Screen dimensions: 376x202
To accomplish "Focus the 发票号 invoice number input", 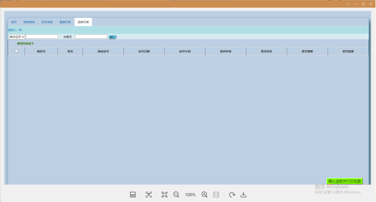I will tap(91, 37).
